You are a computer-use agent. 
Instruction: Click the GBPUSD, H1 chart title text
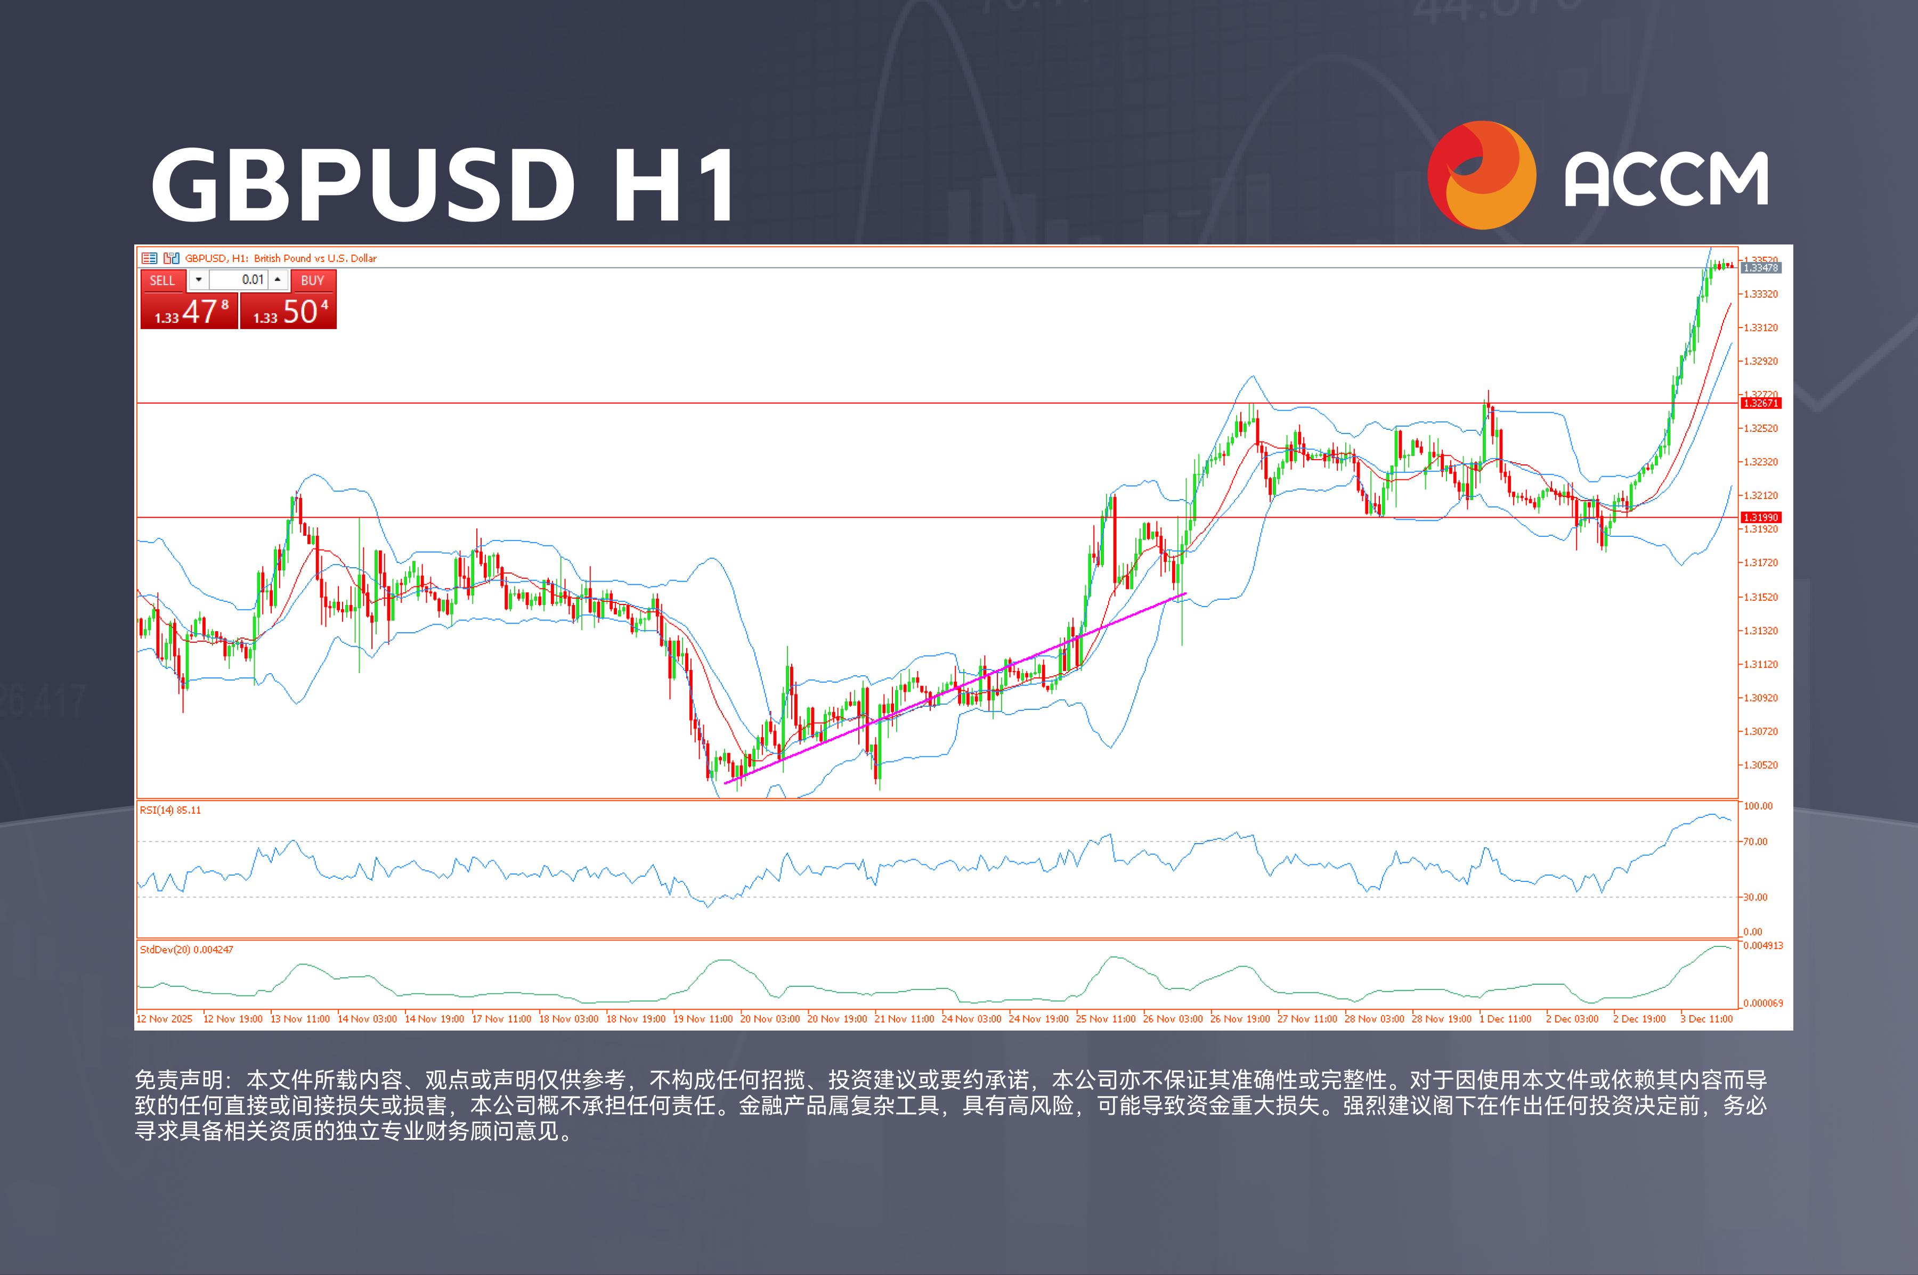pos(281,259)
